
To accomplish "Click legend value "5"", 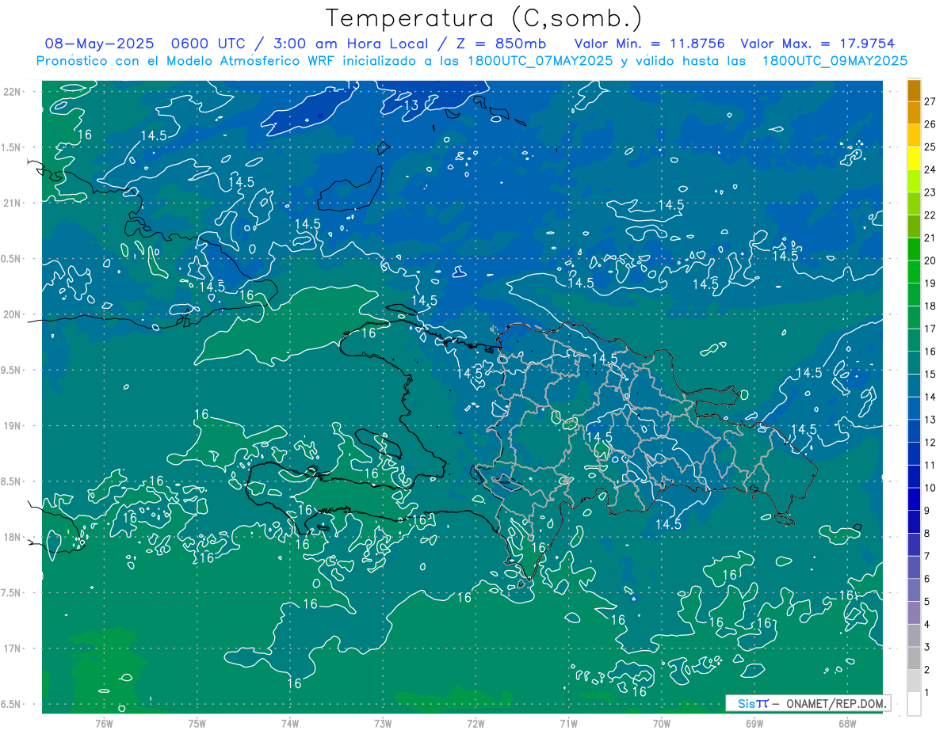I will pyautogui.click(x=927, y=602).
